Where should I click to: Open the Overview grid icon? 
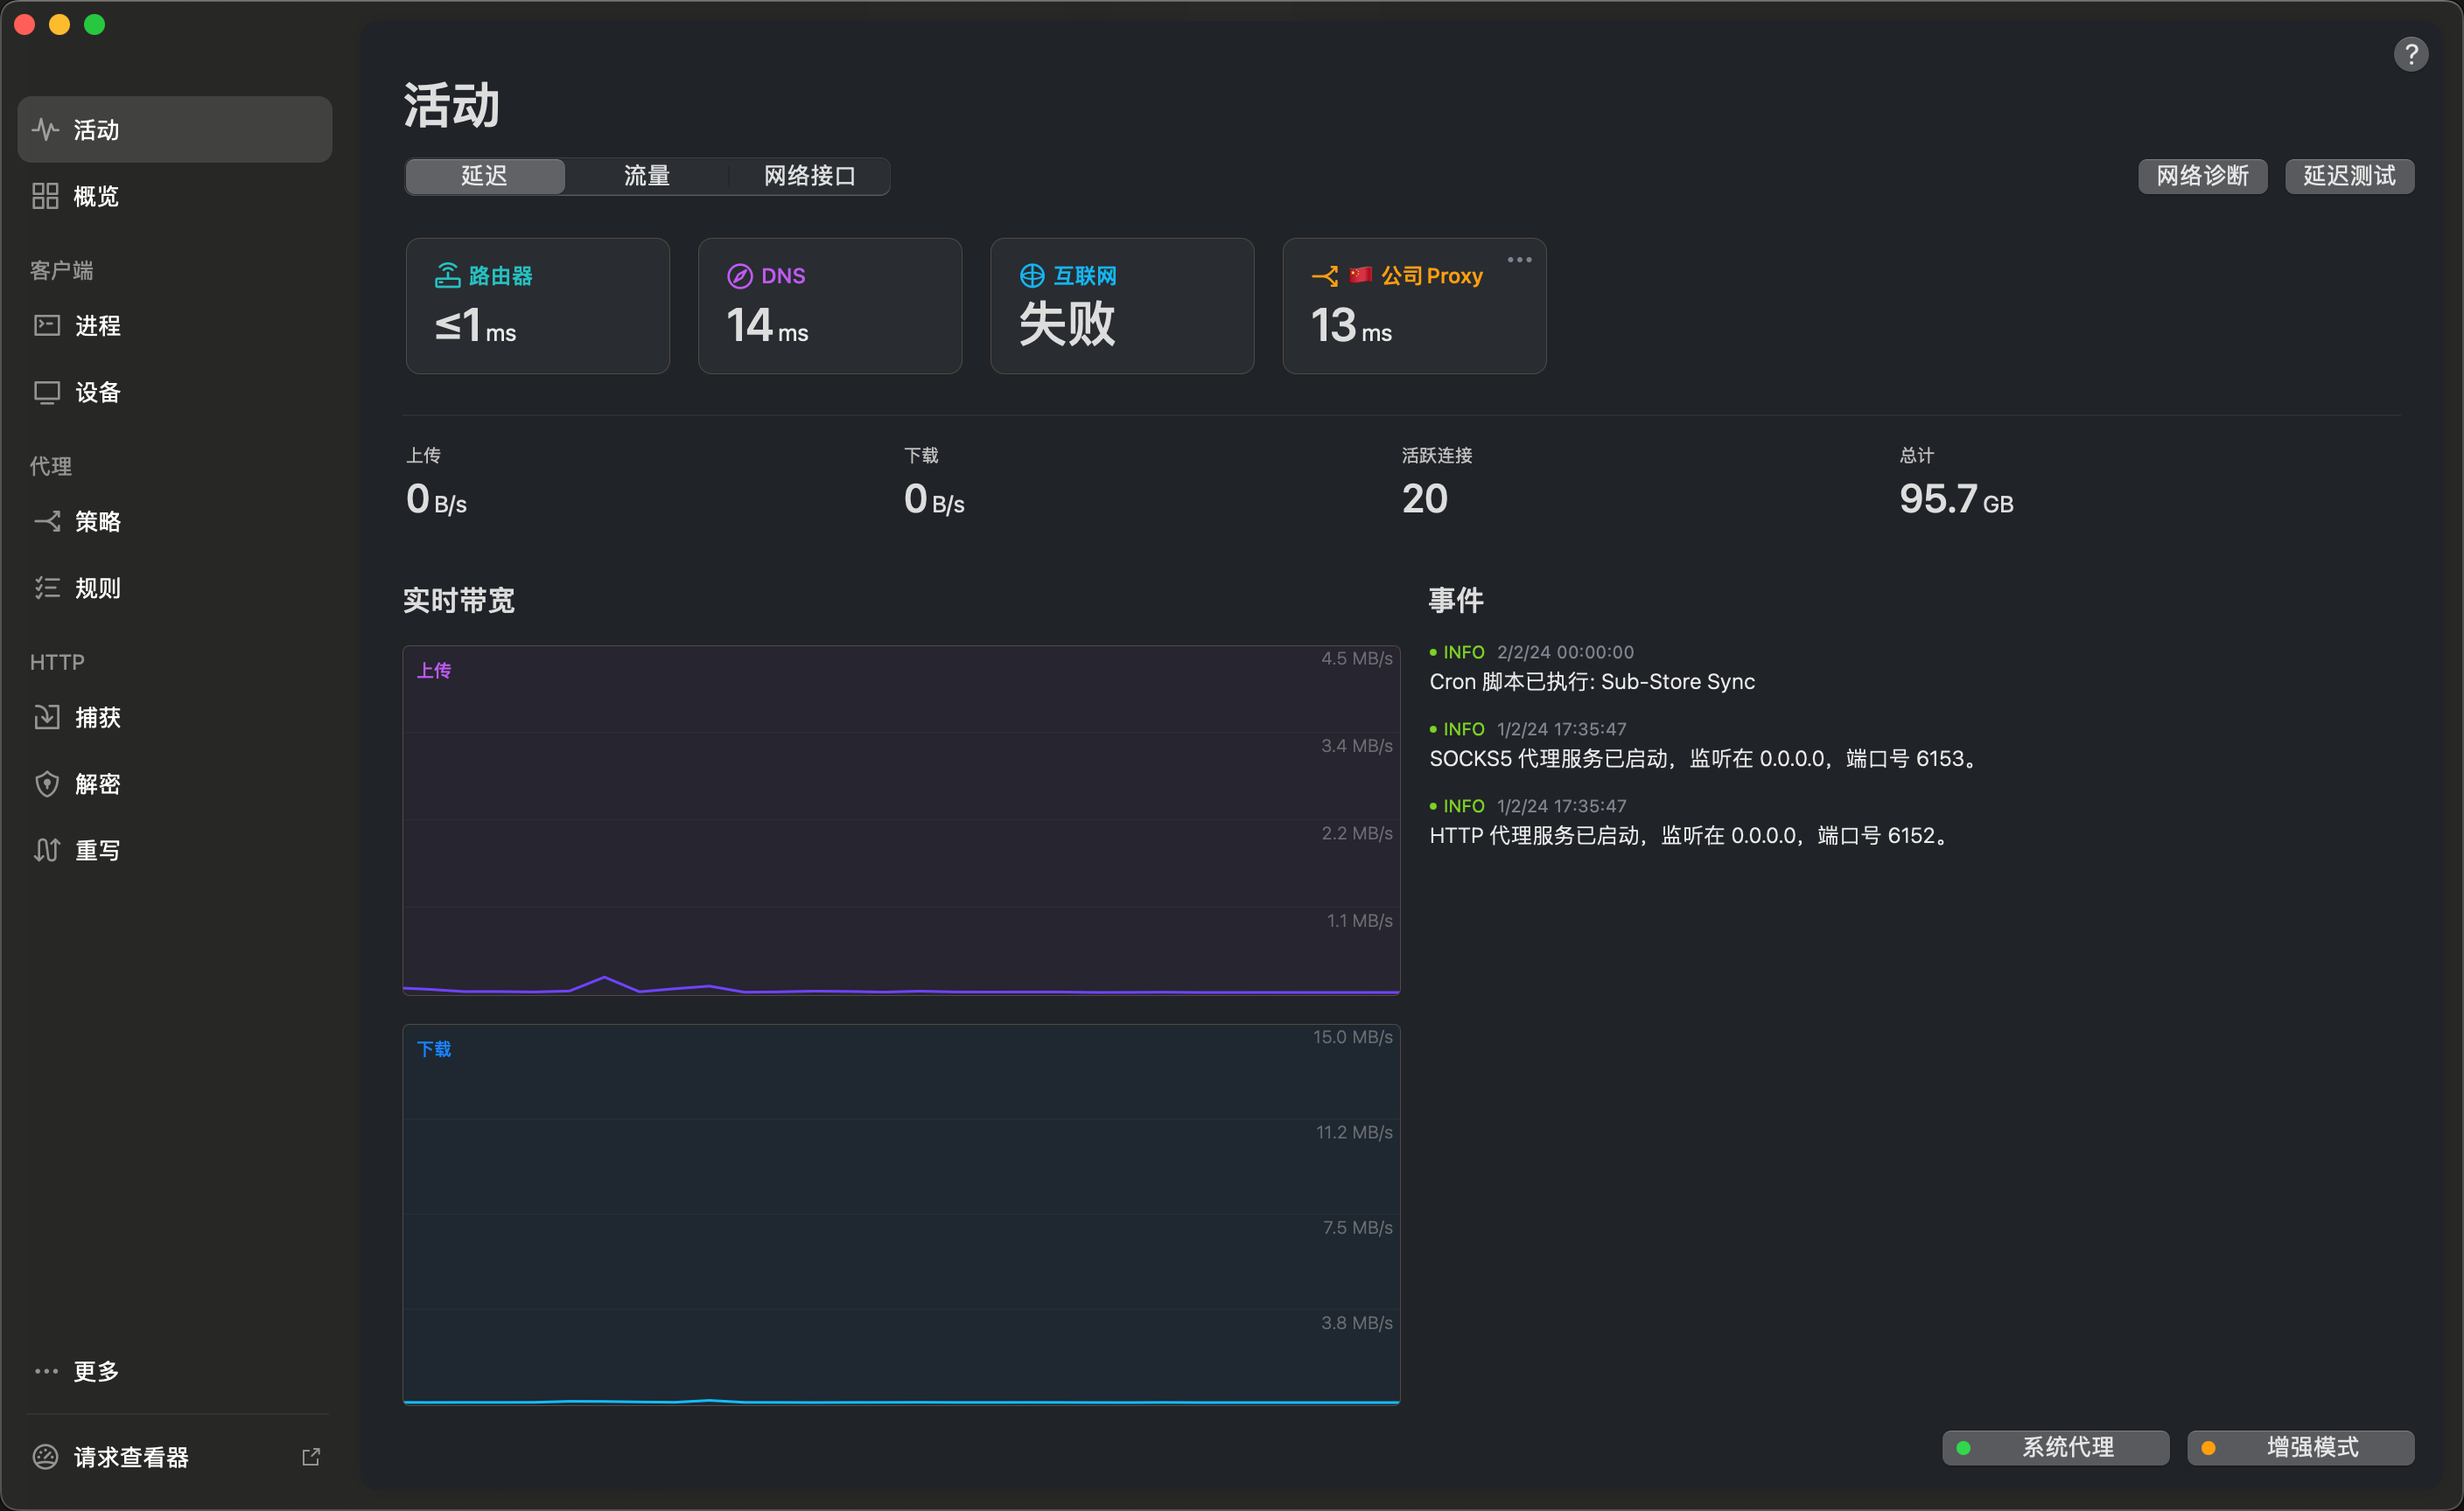(x=45, y=196)
